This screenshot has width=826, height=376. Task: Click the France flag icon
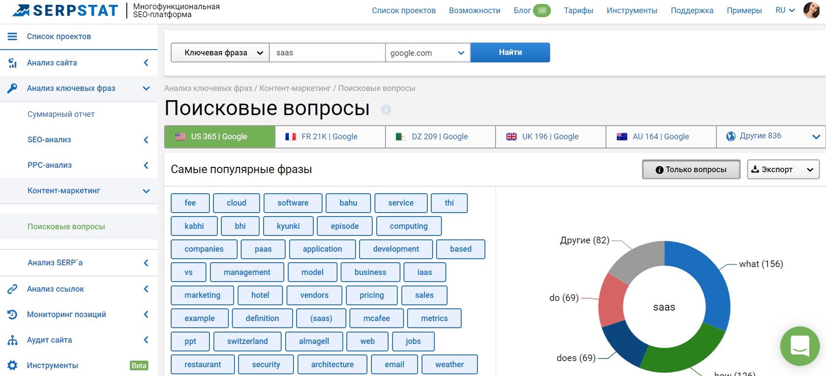[291, 136]
